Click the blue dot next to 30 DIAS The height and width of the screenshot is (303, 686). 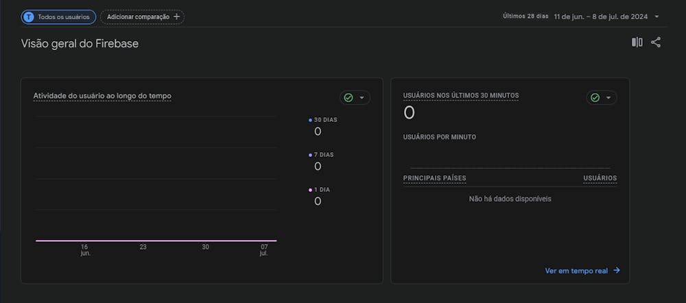coord(310,120)
